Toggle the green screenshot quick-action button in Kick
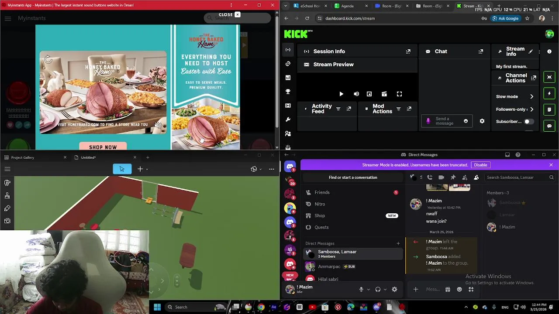 (549, 77)
